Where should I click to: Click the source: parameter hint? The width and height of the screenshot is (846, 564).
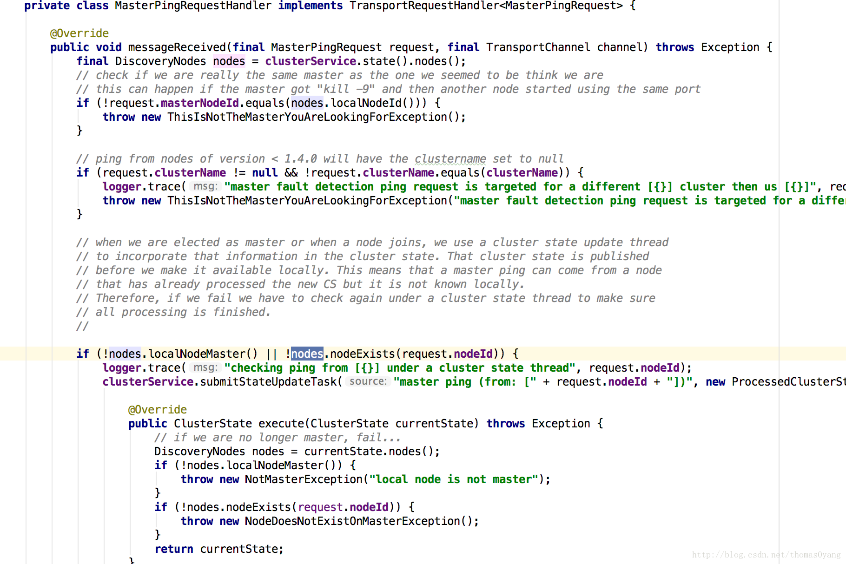(368, 381)
